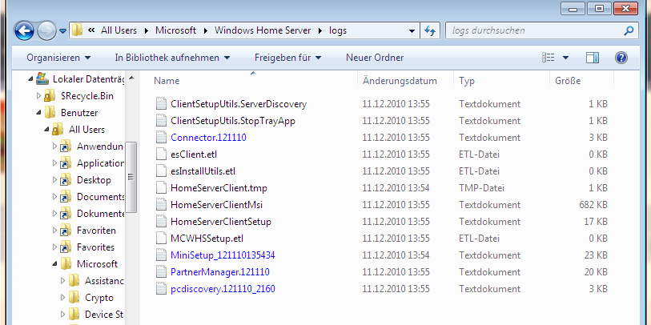Collapse the Microsoft tree node
This screenshot has width=651, height=325.
(x=54, y=264)
